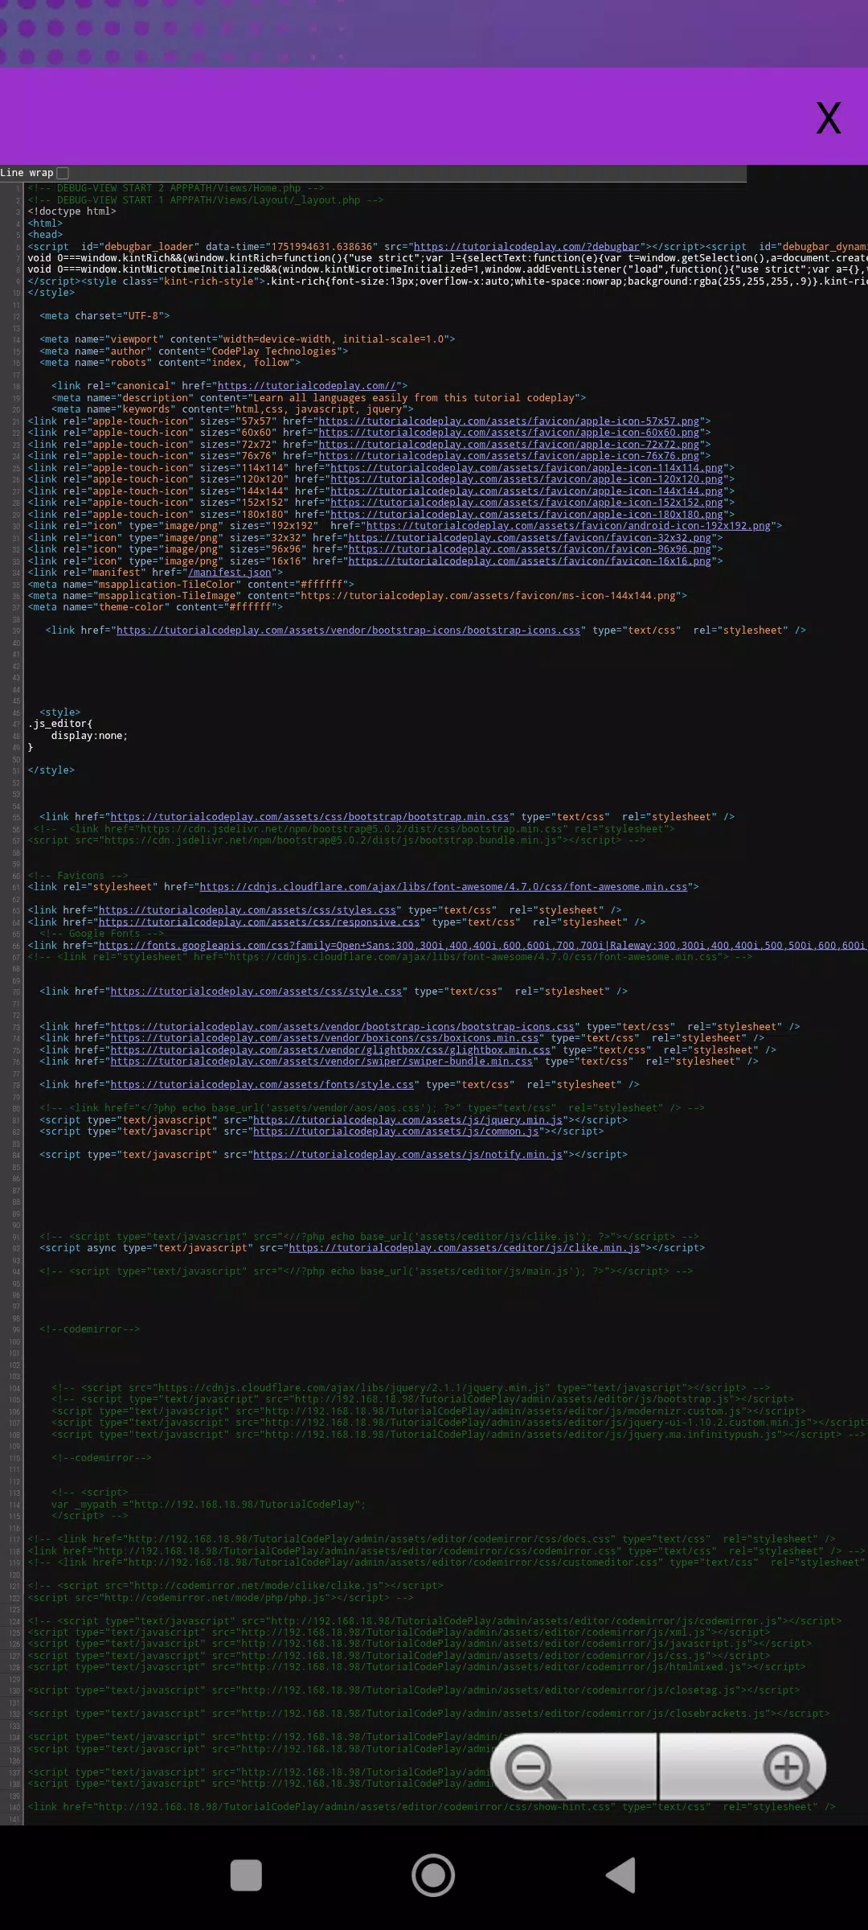Open the cdnjs font-awesome.min.css link

(444, 887)
